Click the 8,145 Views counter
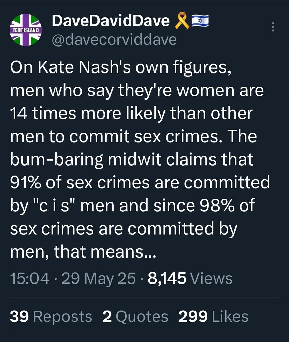The width and height of the screenshot is (289, 342). point(190,278)
